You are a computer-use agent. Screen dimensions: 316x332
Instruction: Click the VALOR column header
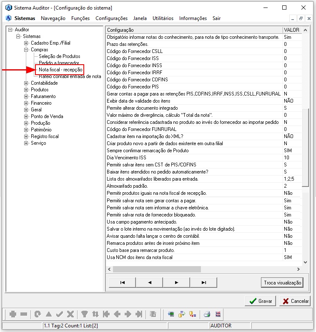click(x=292, y=30)
